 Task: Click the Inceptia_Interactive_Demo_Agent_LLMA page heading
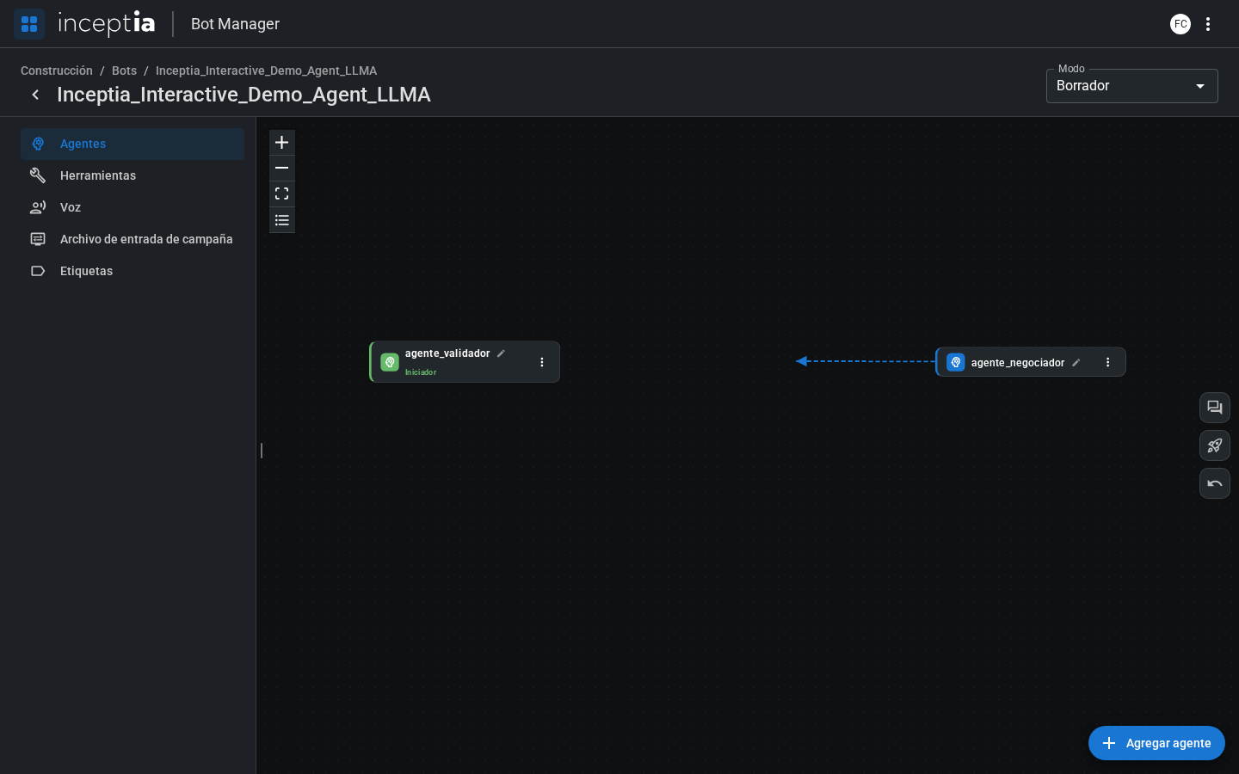coord(243,95)
